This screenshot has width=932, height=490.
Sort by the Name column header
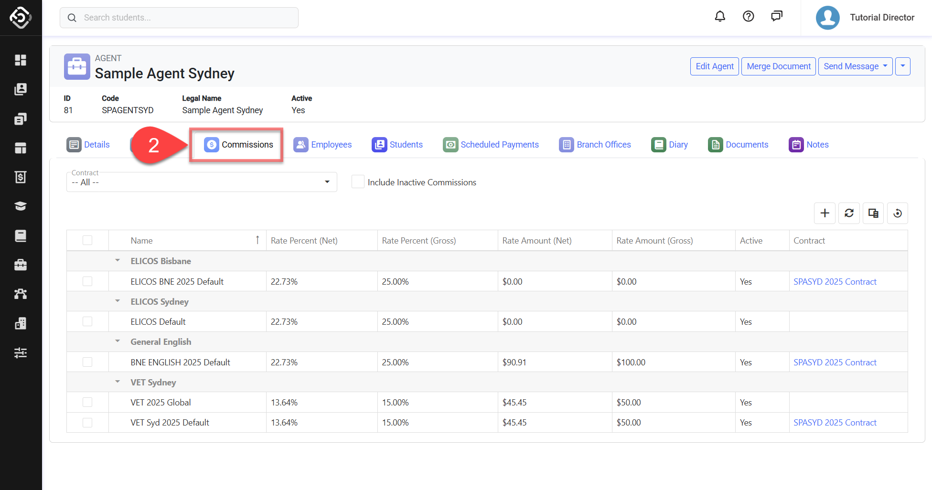(x=142, y=241)
